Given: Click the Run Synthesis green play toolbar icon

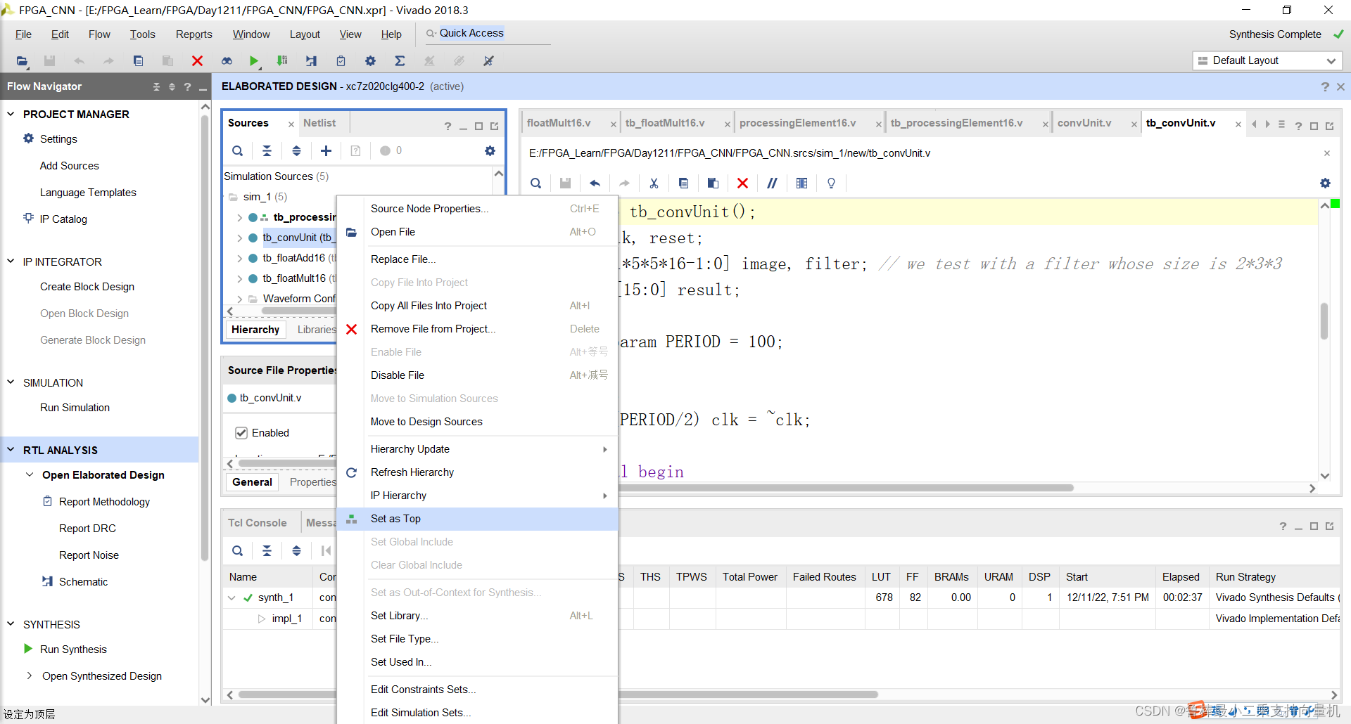Looking at the screenshot, I should (254, 61).
